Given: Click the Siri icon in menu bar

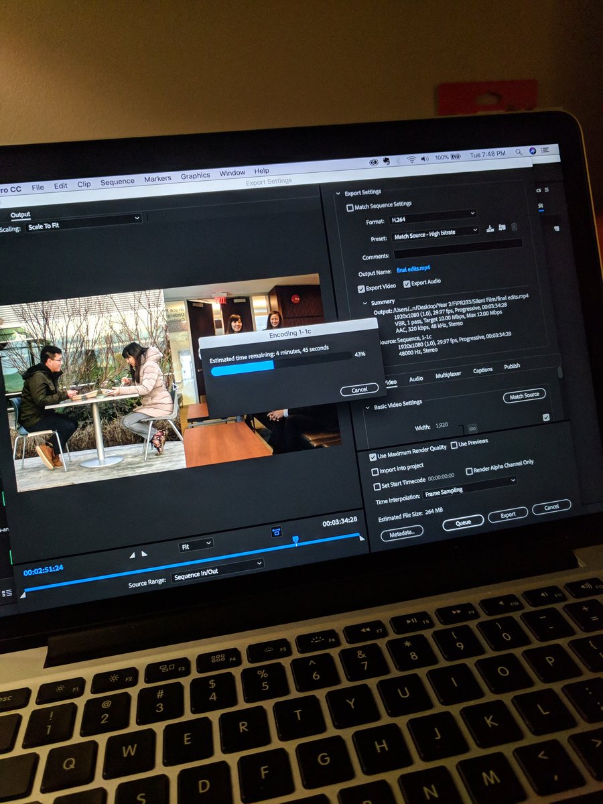Looking at the screenshot, I should tap(533, 151).
